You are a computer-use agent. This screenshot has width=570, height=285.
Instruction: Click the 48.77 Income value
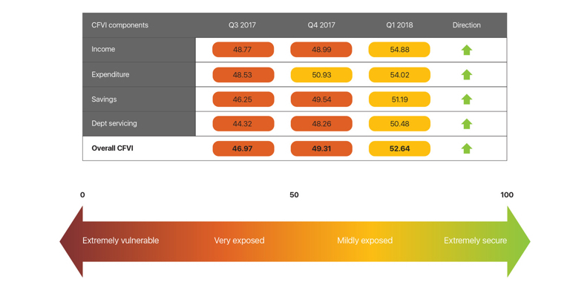tap(243, 50)
